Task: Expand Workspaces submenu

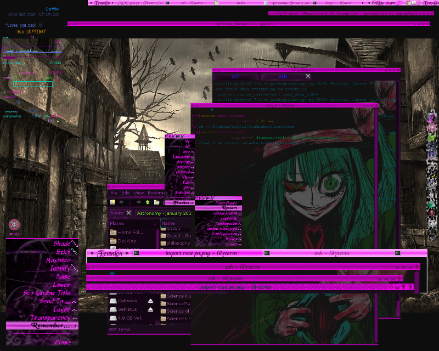Action: coord(218,224)
